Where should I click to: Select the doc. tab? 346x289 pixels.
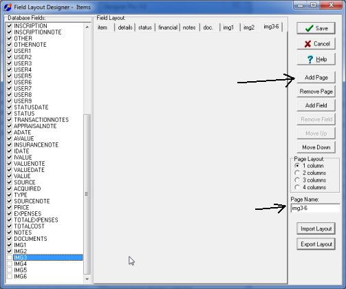(x=208, y=28)
